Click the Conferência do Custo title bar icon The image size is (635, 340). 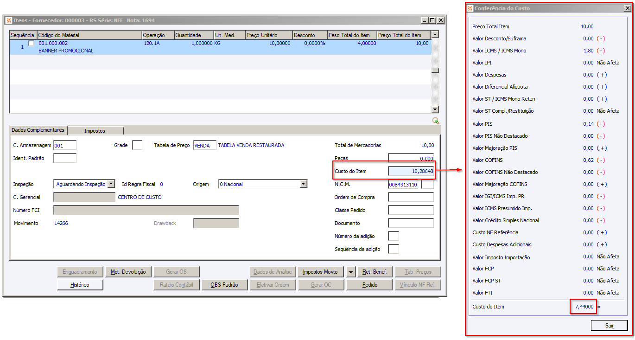click(470, 8)
